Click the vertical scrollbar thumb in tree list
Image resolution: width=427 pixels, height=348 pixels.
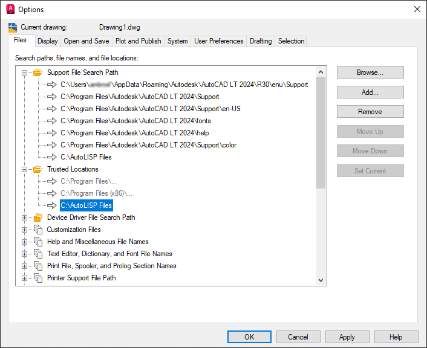pyautogui.click(x=321, y=132)
